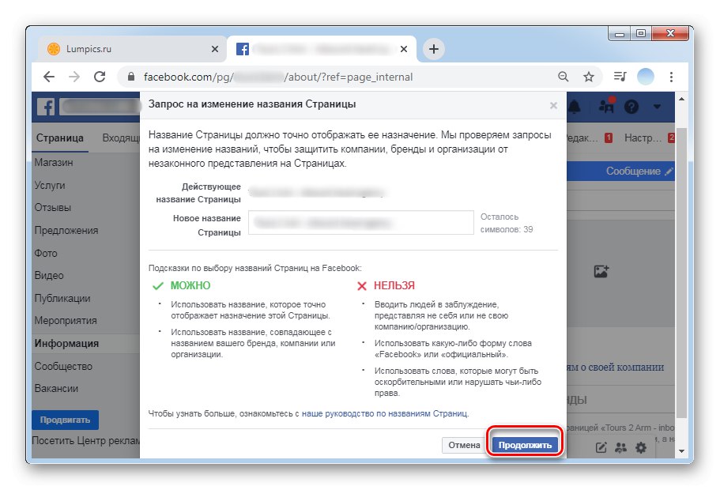Screen dimensions: 720x490
Task: Open the Facebook help question mark icon
Action: coord(631,107)
